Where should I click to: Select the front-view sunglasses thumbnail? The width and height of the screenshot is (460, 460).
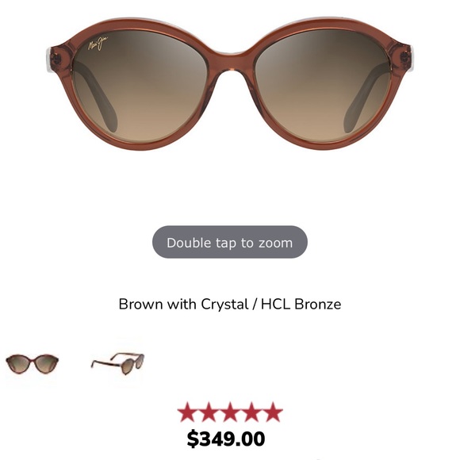point(32,363)
